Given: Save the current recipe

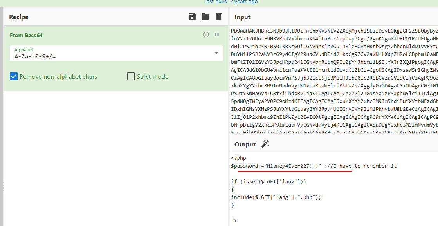Looking at the screenshot, I should (x=192, y=16).
